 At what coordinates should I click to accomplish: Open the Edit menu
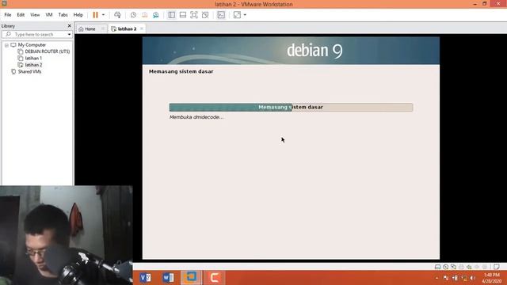point(21,15)
